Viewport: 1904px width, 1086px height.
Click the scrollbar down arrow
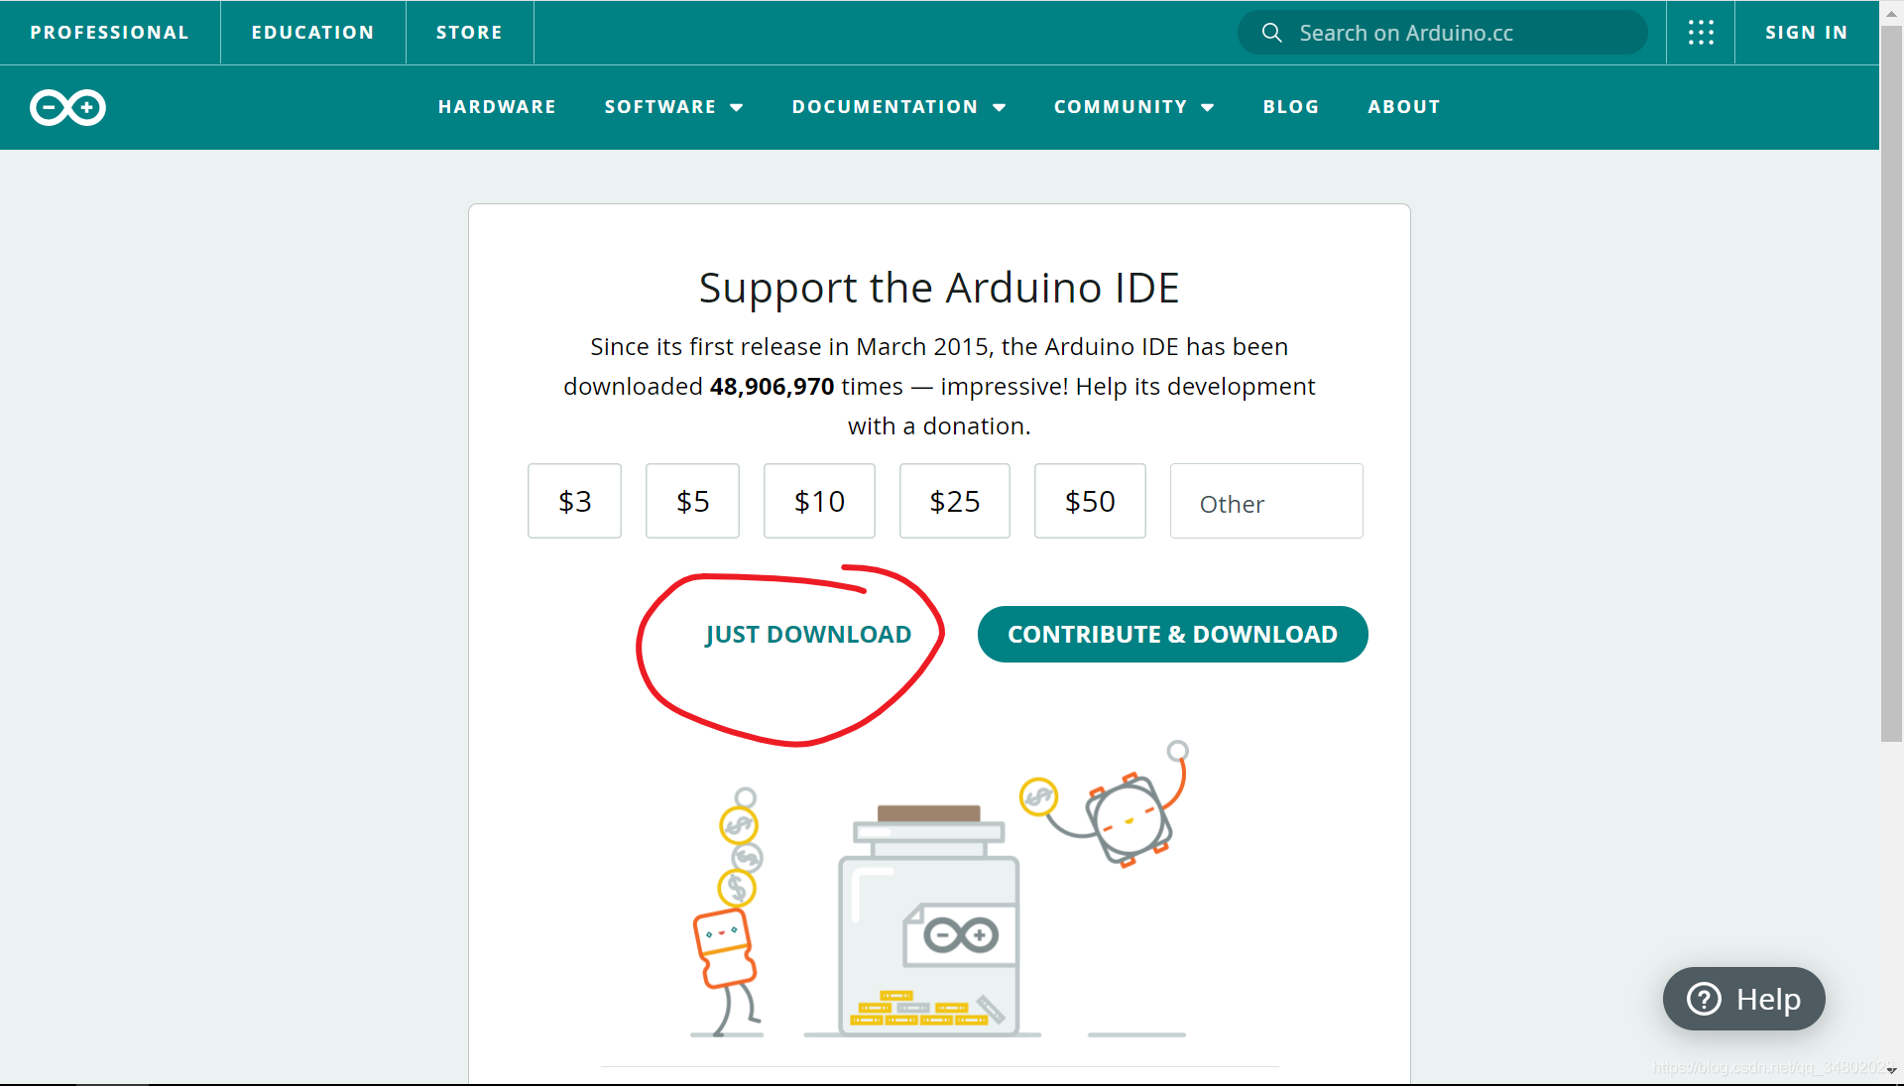pos(1891,1071)
